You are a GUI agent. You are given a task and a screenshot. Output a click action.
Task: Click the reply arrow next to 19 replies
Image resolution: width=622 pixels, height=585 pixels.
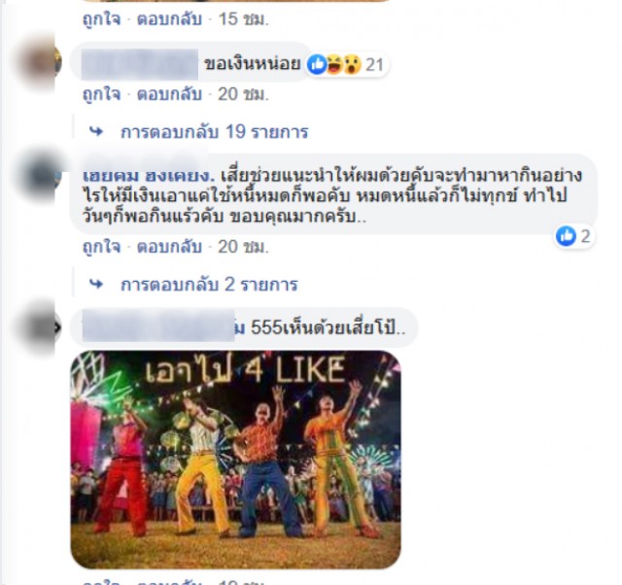click(96, 131)
